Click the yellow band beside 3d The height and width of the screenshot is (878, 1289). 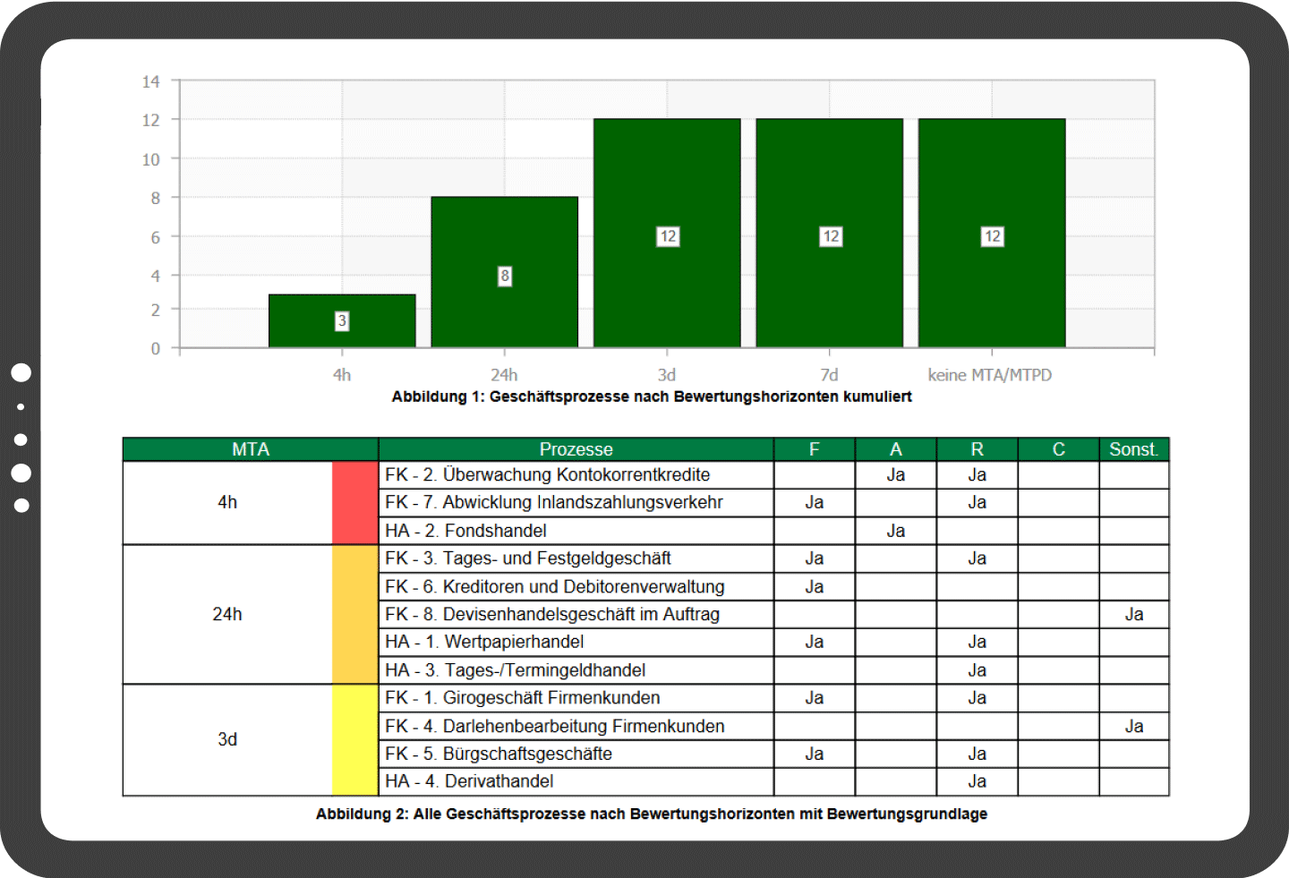point(354,738)
